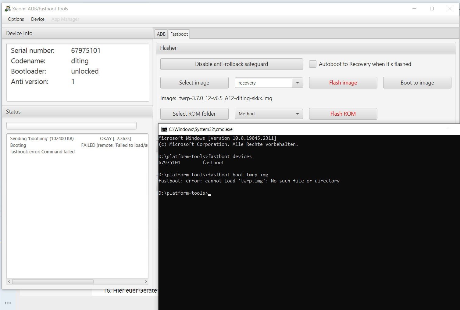Open the Device menu
The width and height of the screenshot is (460, 310).
click(38, 19)
